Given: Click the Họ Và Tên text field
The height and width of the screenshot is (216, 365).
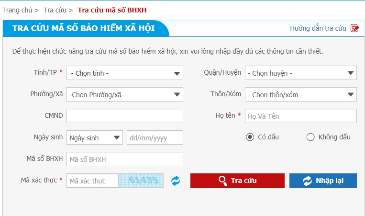Looking at the screenshot, I should (301, 116).
